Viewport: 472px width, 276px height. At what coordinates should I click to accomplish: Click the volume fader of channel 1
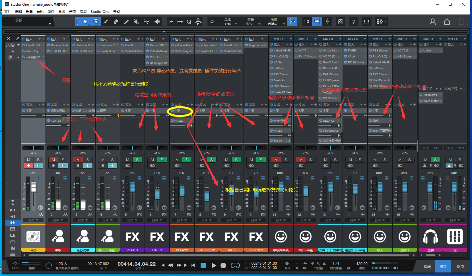tap(34, 187)
